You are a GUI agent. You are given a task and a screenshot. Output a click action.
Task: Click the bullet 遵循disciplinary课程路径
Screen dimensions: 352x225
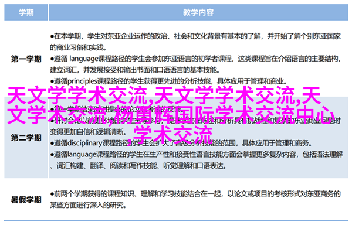pyautogui.click(x=181, y=143)
